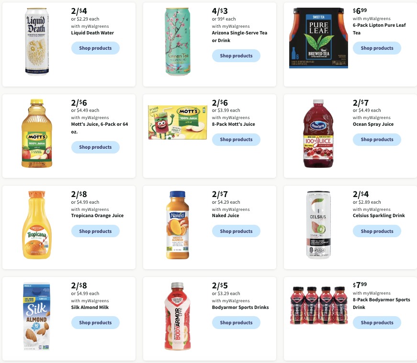The height and width of the screenshot is (363, 417).
Task: Click Shop products for Ocean Spray Juice
Action: [x=377, y=139]
